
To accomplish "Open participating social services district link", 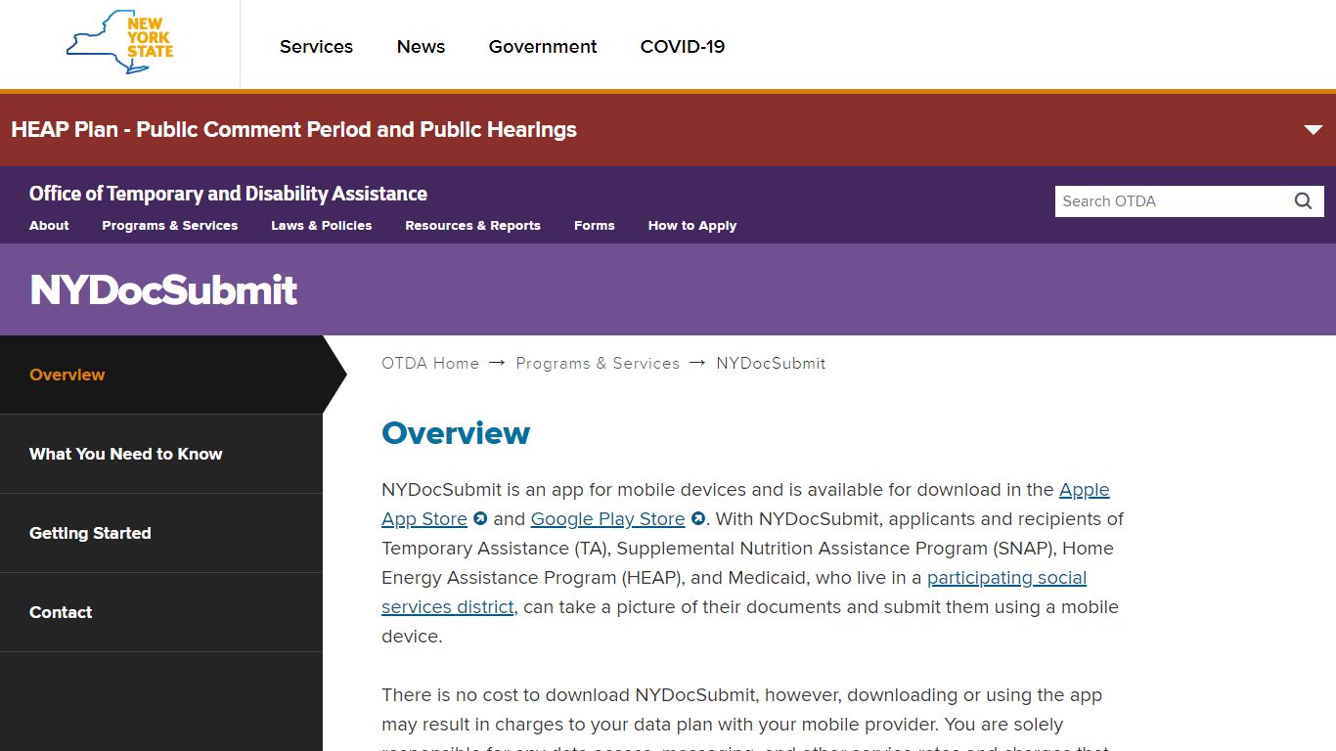I will click(x=1007, y=578).
